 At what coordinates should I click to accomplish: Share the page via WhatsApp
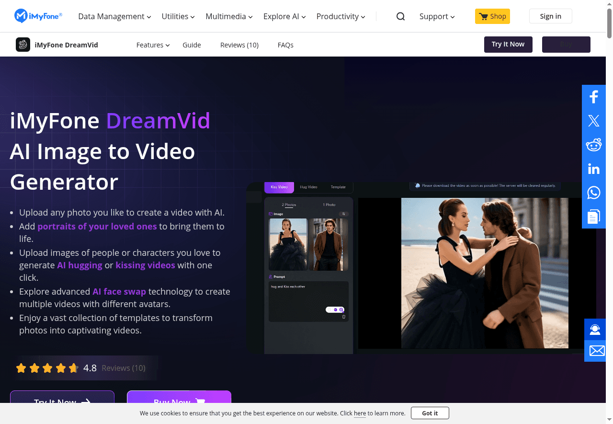[x=594, y=192]
